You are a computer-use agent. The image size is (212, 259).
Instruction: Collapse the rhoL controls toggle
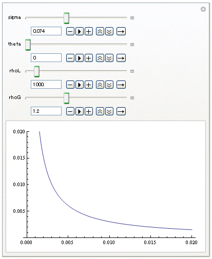(x=132, y=71)
